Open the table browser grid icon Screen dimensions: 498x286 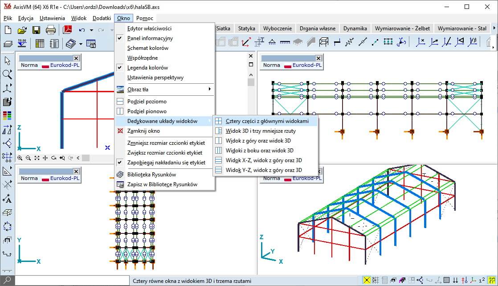pos(40,44)
